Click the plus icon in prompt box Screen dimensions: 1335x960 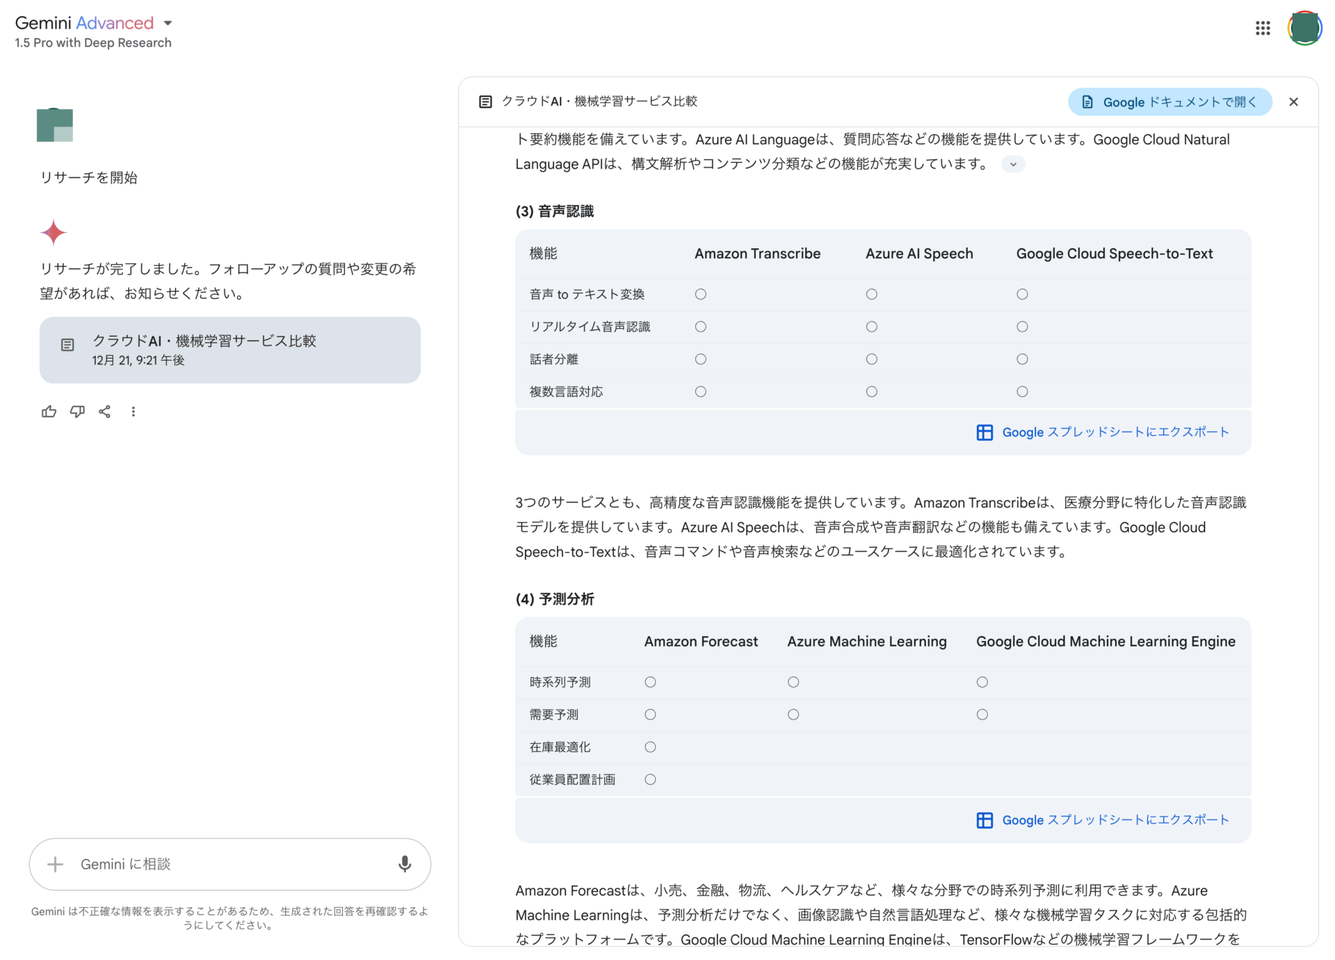pyautogui.click(x=55, y=864)
